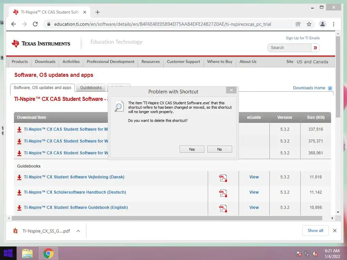Reload the page
The image size is (347, 260).
pos(35,24)
